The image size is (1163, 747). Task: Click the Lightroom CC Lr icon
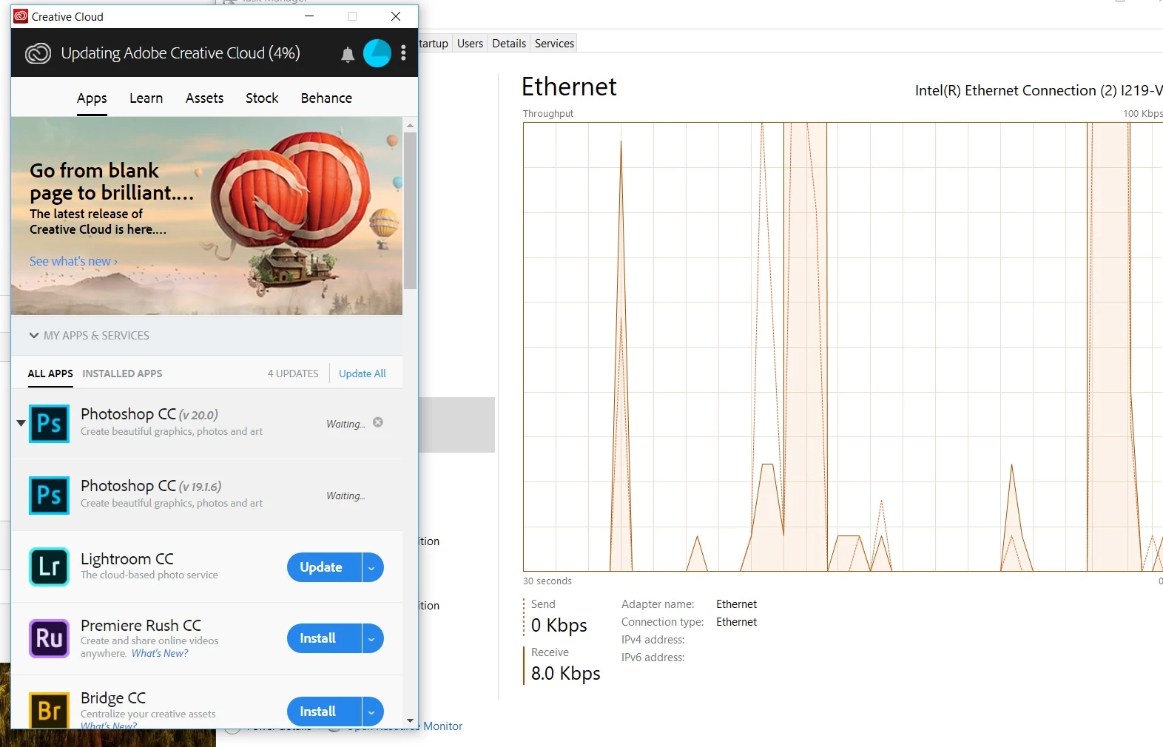point(49,567)
